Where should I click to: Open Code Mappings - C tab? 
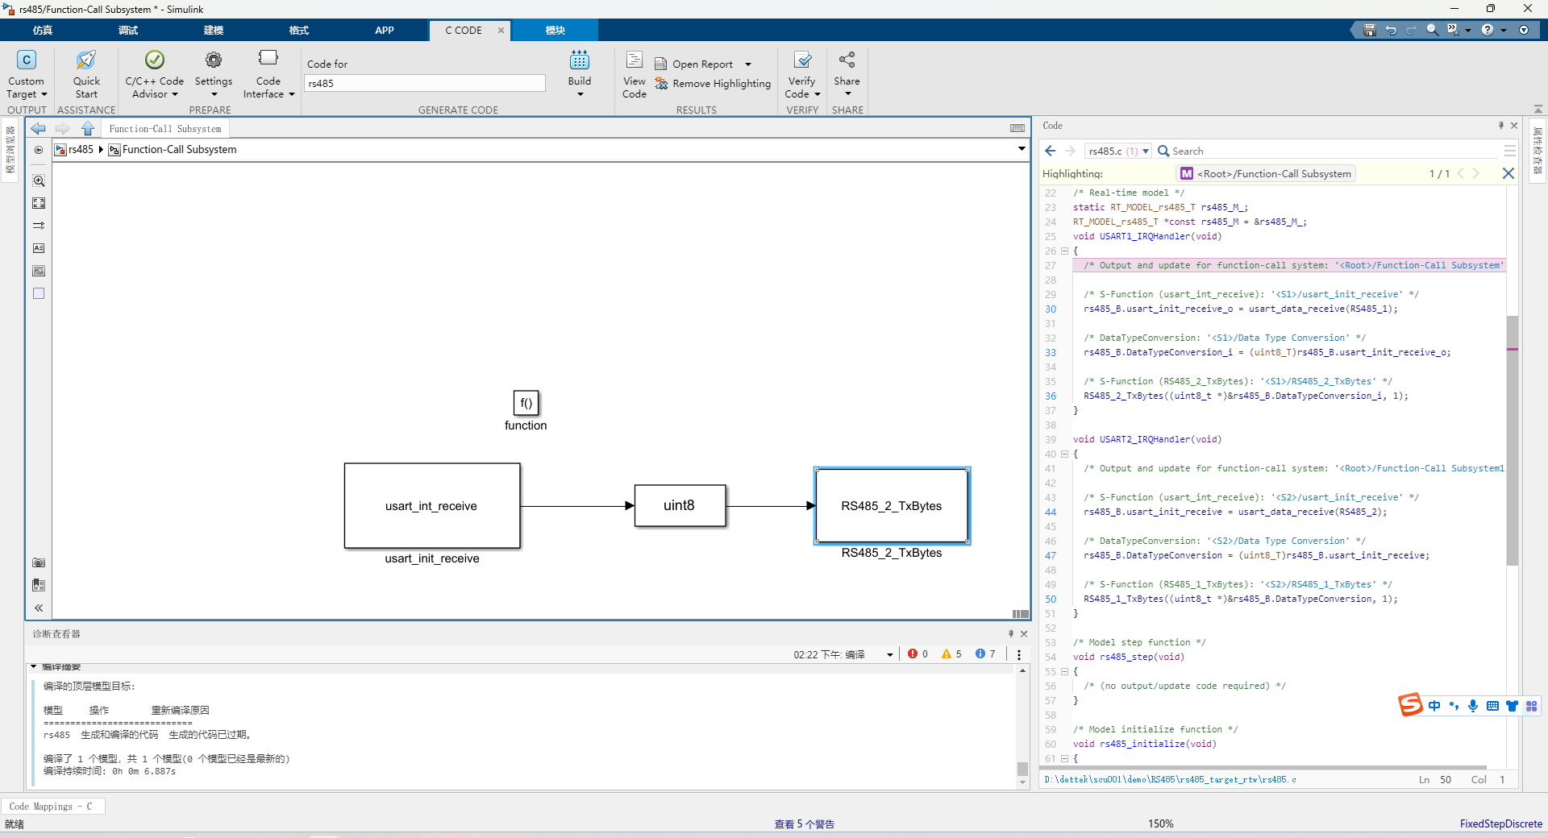[x=51, y=806]
